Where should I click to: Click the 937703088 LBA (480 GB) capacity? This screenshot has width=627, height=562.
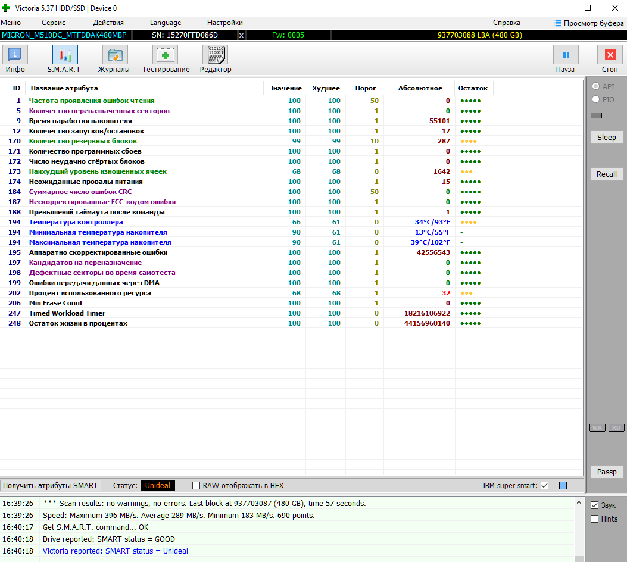click(479, 35)
